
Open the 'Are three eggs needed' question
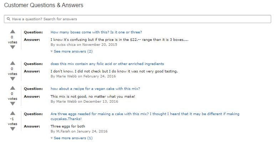pos(145,116)
